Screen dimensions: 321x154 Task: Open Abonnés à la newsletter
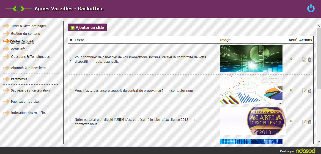pos(29,68)
